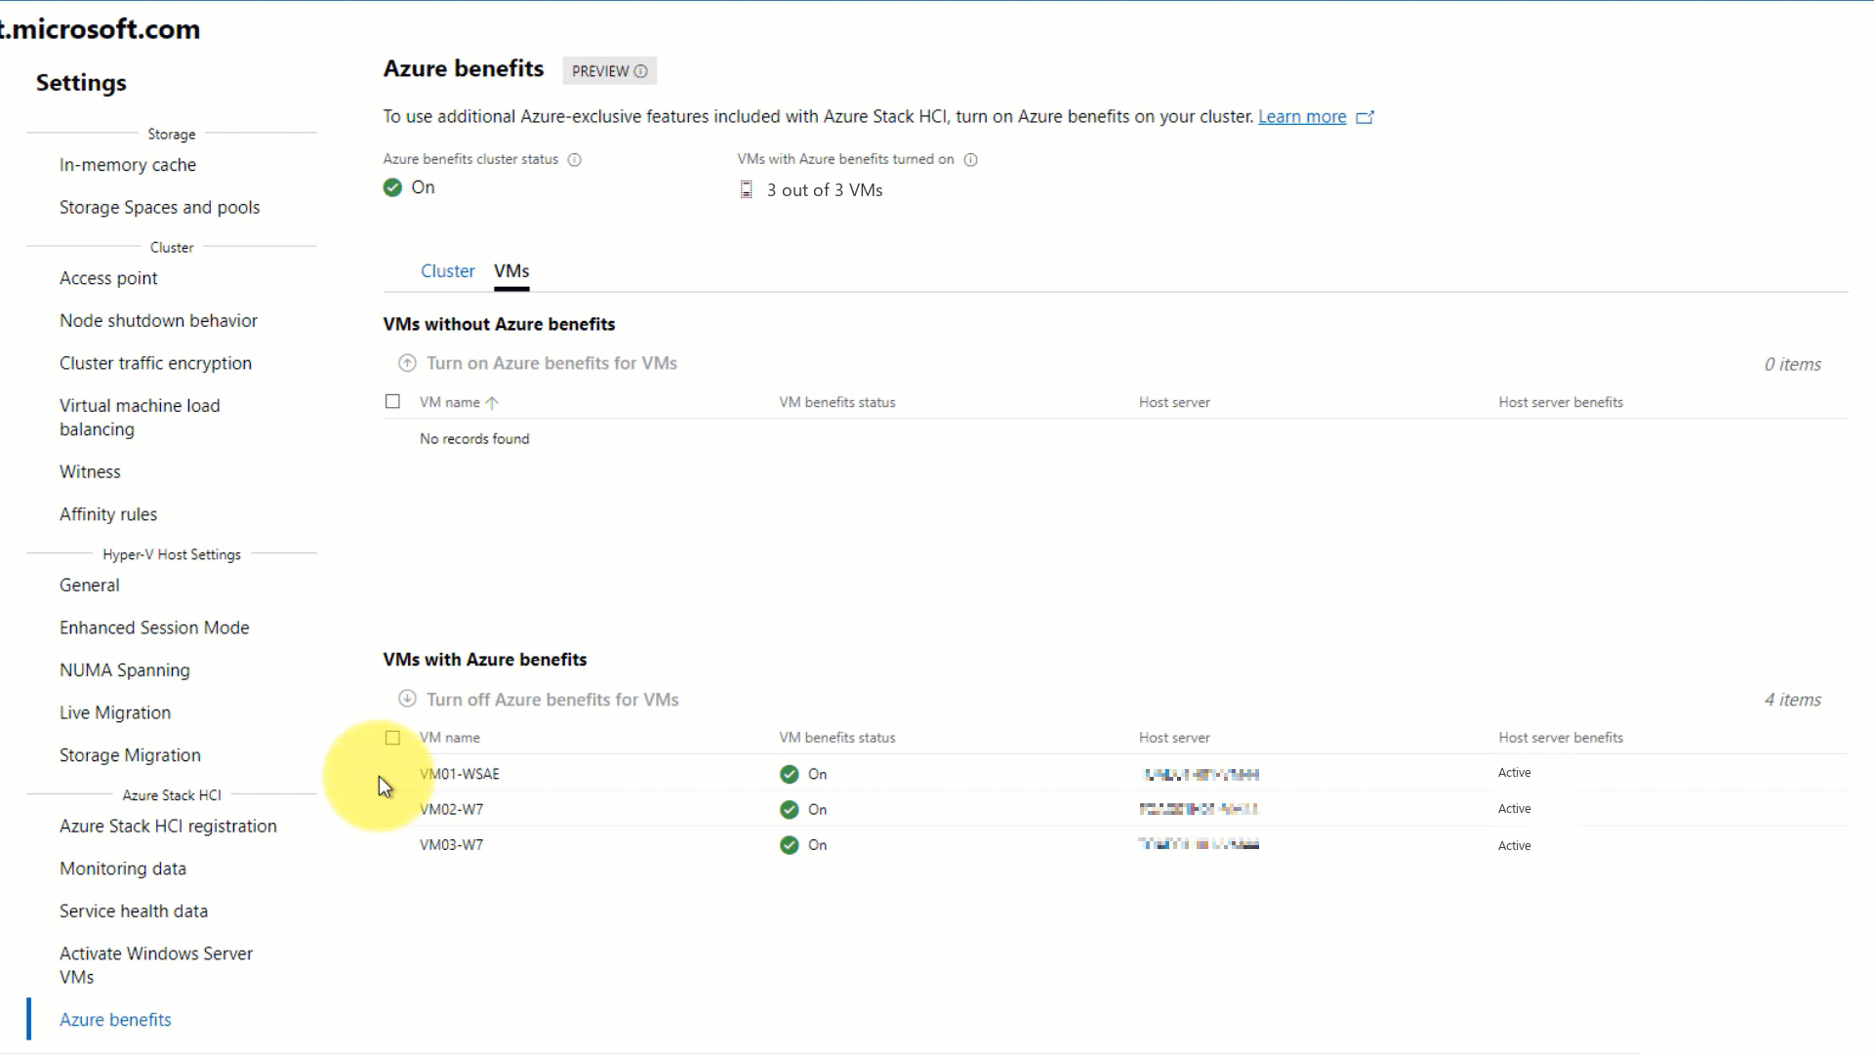Screen dimensions: 1874x1054
Task: Open Azure Stack HCI registration settings
Action: (x=167, y=825)
